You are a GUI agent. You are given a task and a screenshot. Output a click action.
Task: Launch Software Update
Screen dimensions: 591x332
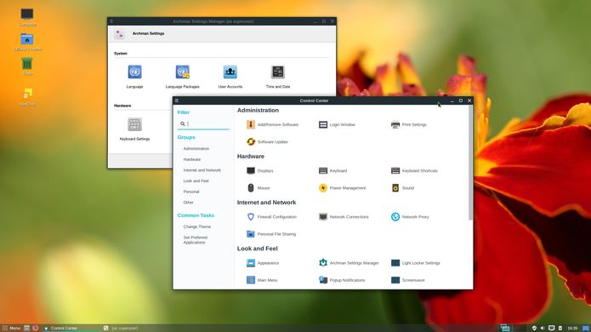click(267, 142)
